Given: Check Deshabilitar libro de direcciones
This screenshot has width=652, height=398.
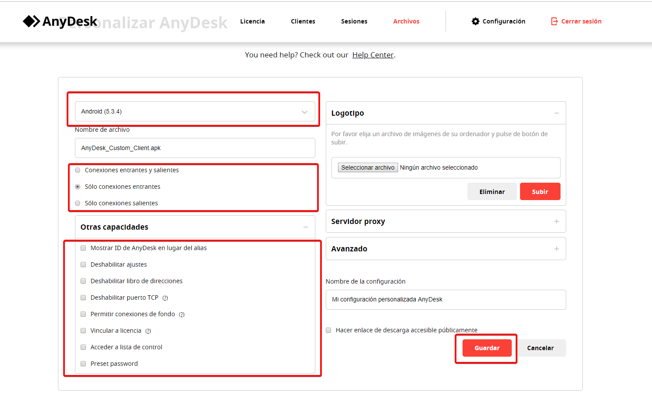Looking at the screenshot, I should pos(83,281).
